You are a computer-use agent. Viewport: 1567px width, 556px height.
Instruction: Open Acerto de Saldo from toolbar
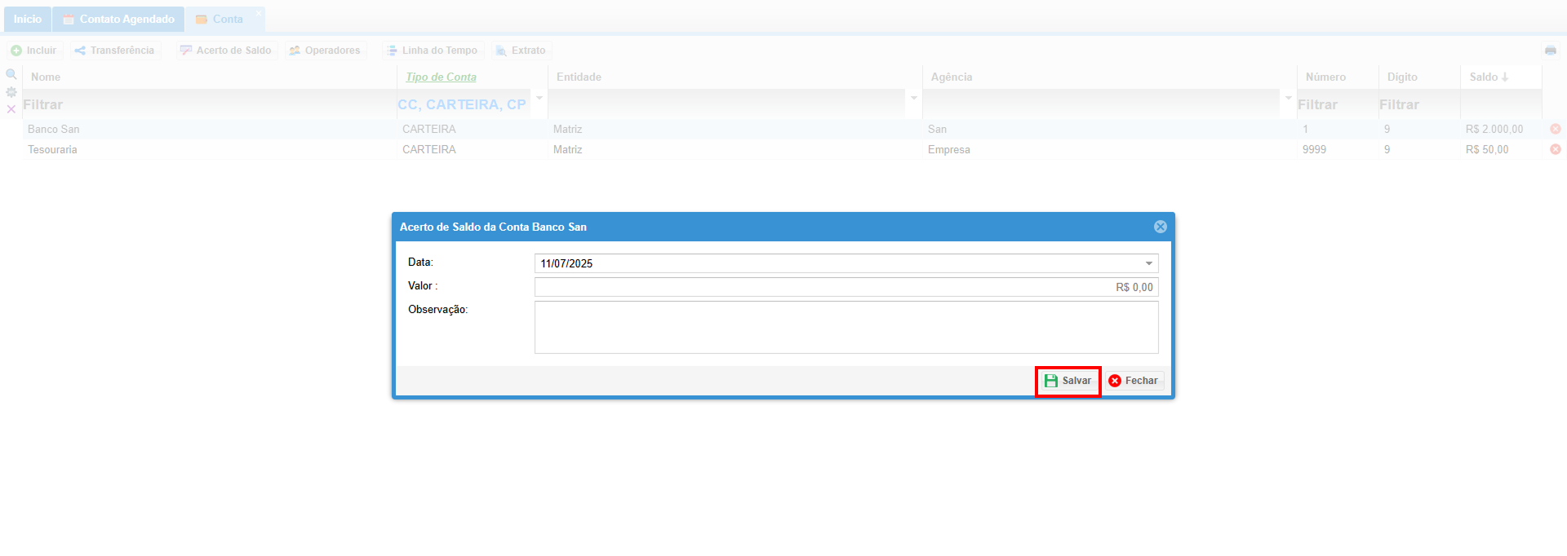point(226,51)
